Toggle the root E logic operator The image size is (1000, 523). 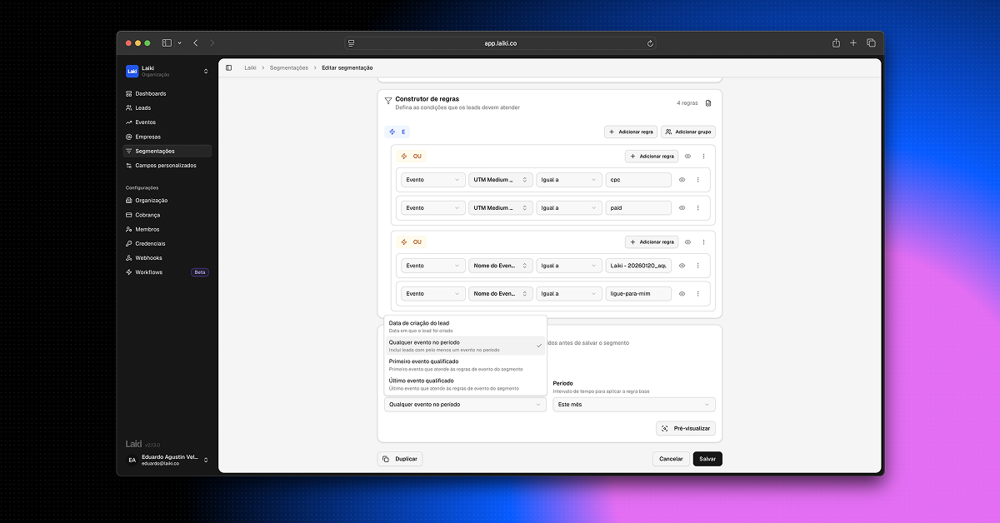point(397,132)
